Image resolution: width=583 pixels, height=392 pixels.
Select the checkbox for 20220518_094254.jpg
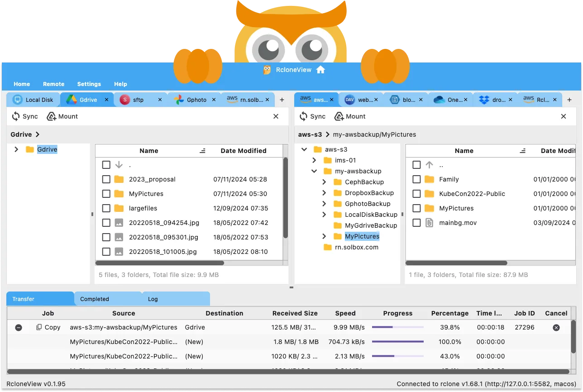(106, 223)
